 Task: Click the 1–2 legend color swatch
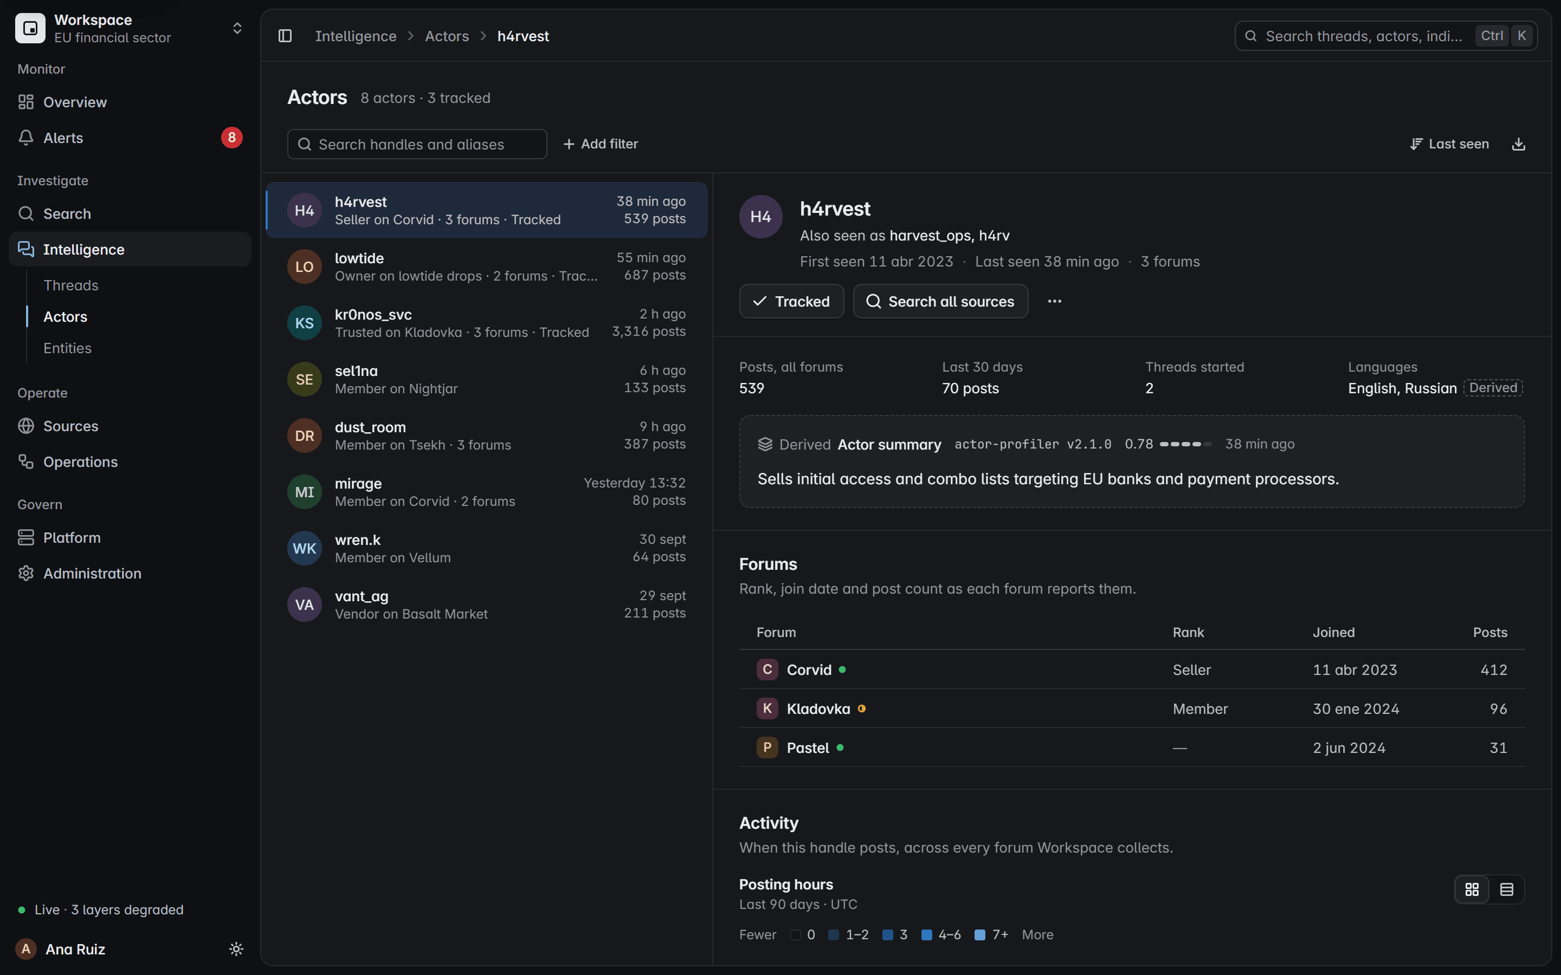point(834,935)
